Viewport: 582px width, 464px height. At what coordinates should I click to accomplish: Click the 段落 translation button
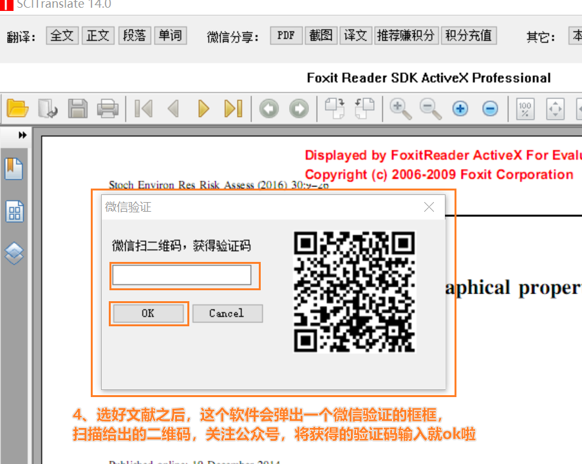(x=135, y=35)
